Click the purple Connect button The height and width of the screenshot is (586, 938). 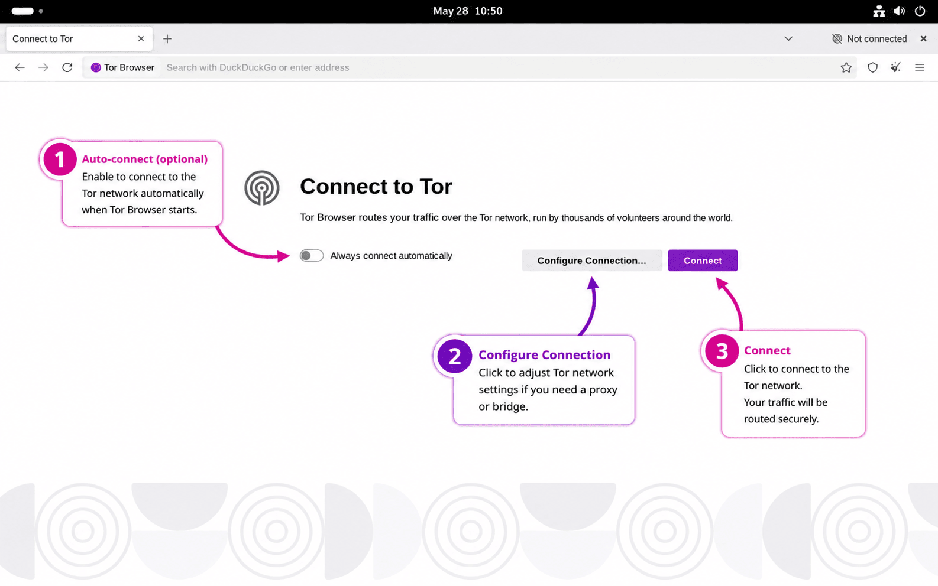coord(703,261)
